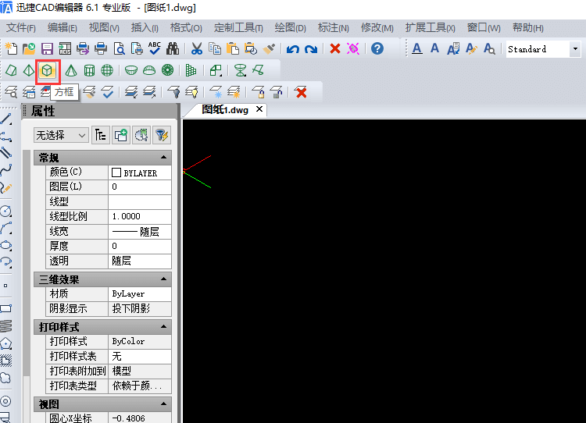Open the 视图(V) menu

(104, 28)
